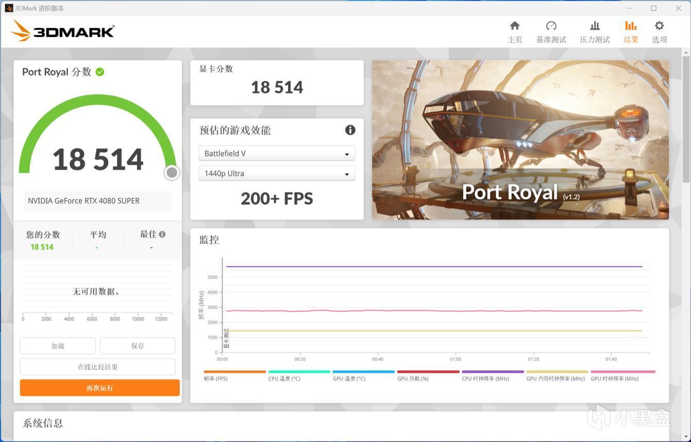691x442 pixels.
Task: Click the vertical scrollbar thumb
Action: click(x=686, y=119)
